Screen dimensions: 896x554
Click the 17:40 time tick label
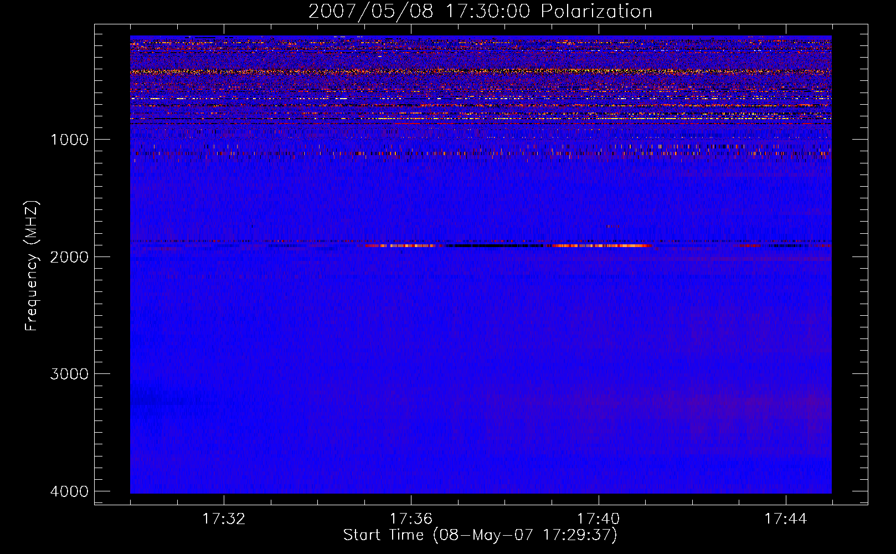pyautogui.click(x=599, y=519)
